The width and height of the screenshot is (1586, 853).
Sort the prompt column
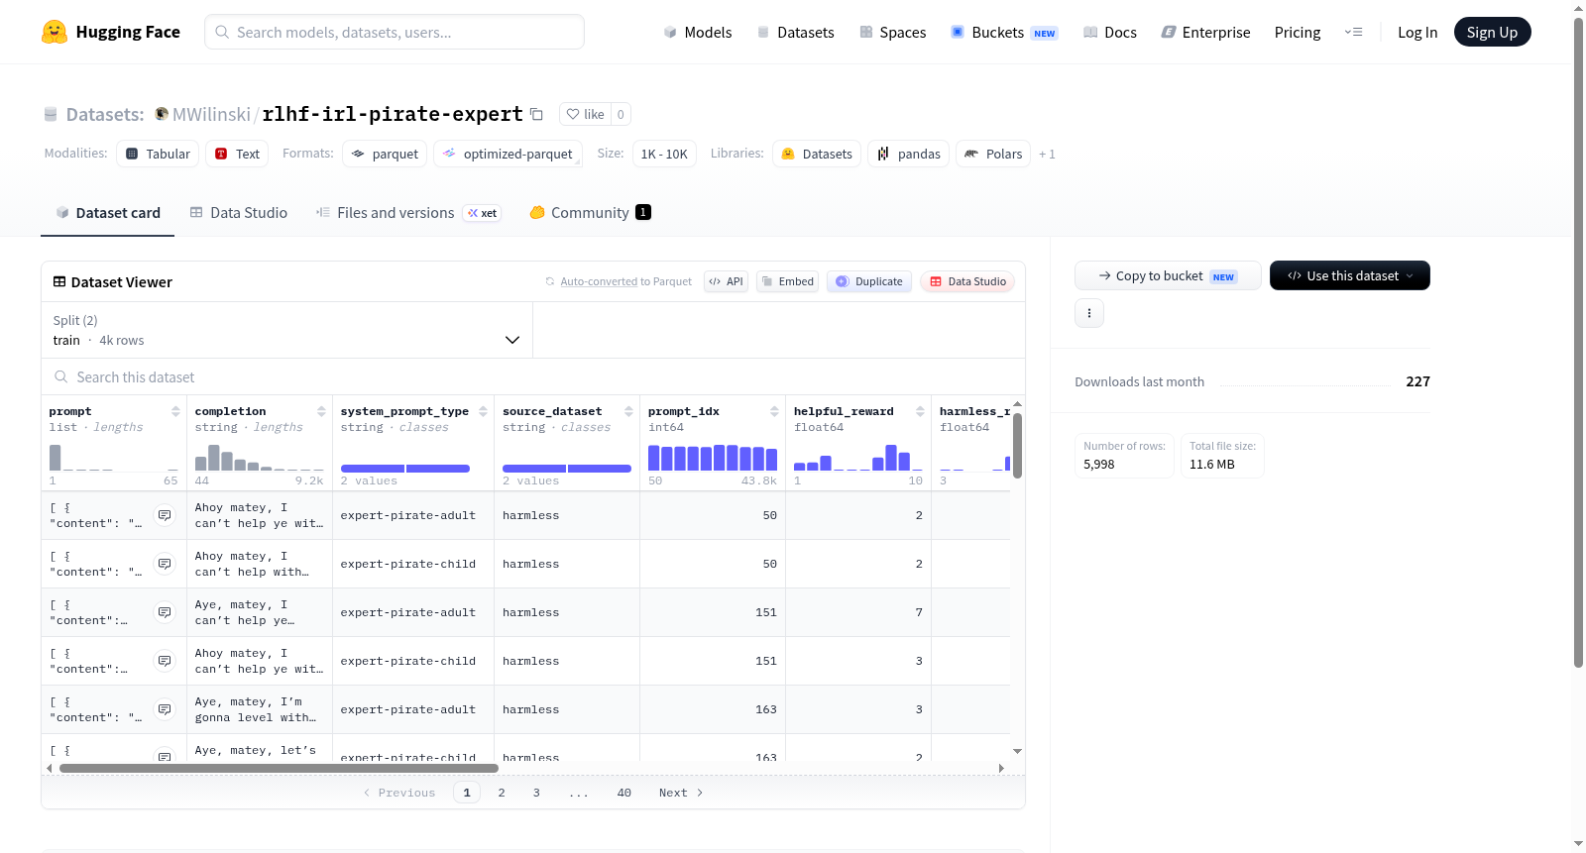pyautogui.click(x=175, y=411)
